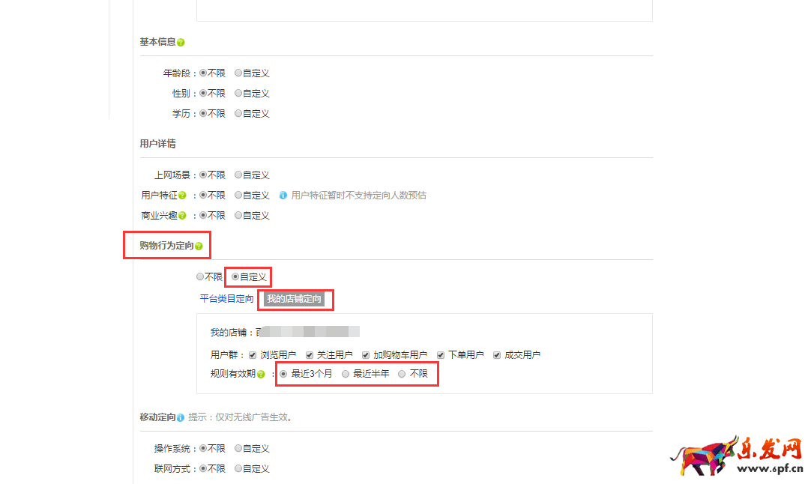Open the 我的店铺定向 tab
Image resolution: width=811 pixels, height=484 pixels.
[x=294, y=300]
